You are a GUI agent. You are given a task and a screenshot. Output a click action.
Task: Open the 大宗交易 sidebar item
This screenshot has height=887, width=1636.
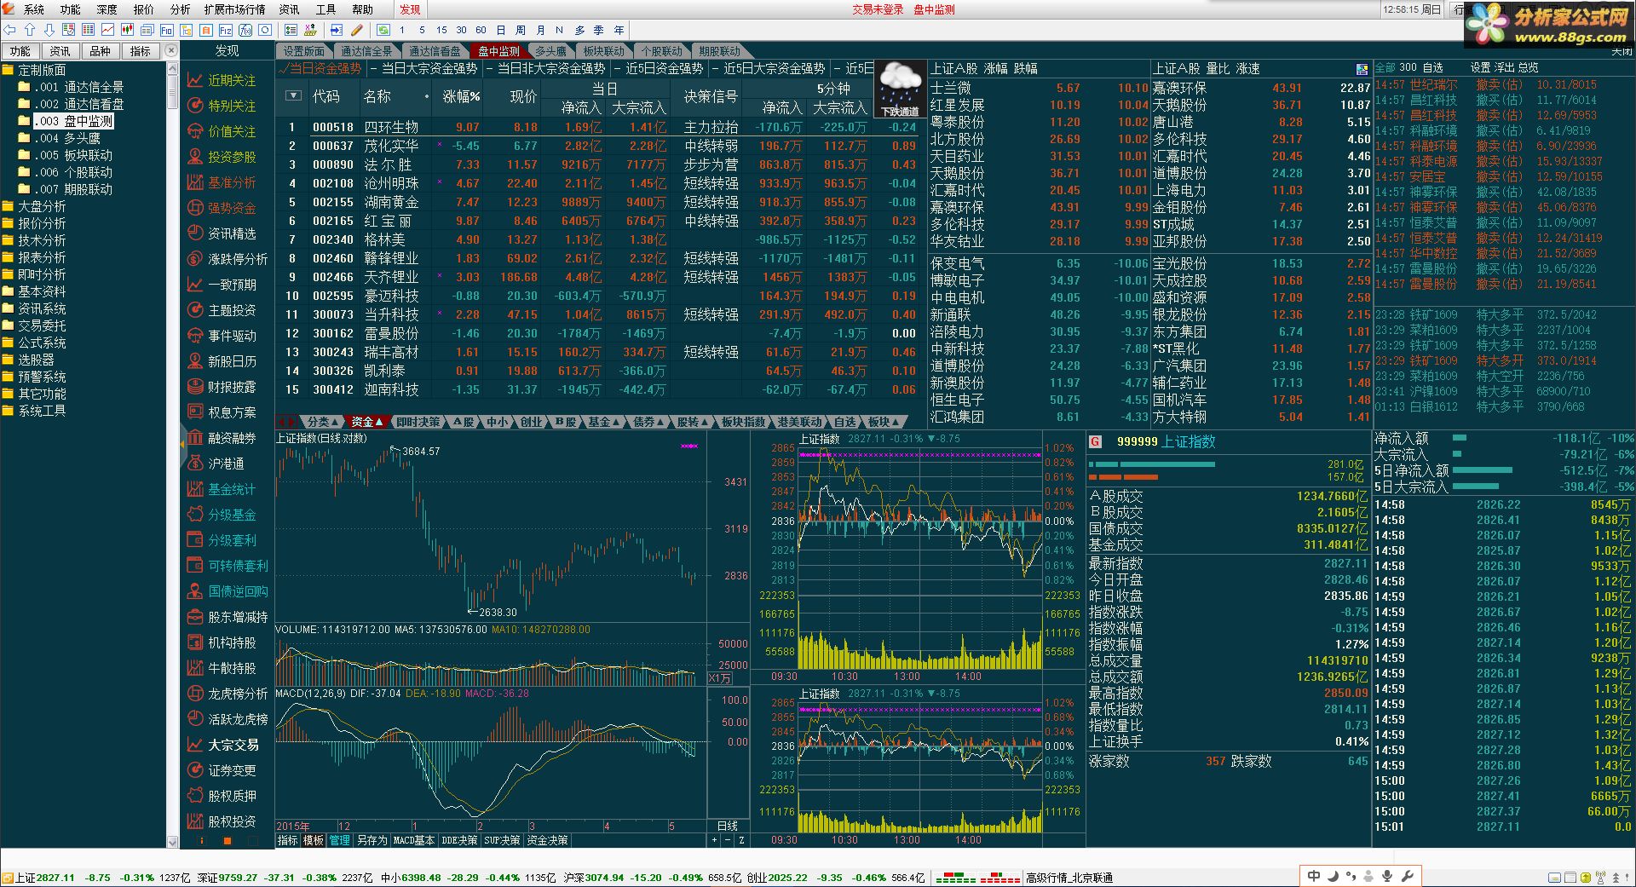222,745
